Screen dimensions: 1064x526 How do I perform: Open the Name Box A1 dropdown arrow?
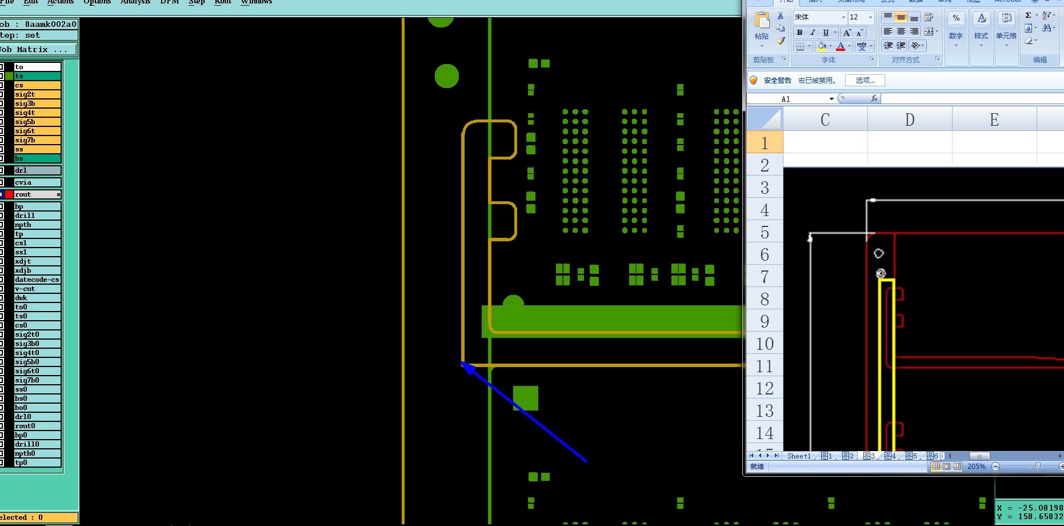pyautogui.click(x=831, y=99)
